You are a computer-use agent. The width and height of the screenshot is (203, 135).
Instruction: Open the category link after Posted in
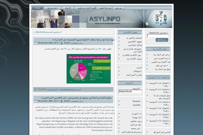(x=52, y=89)
